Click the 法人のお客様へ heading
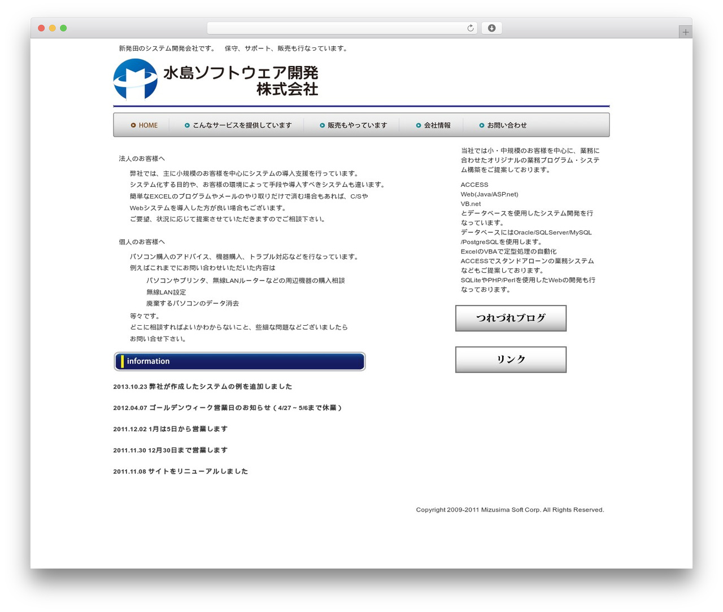This screenshot has height=612, width=723. point(142,159)
